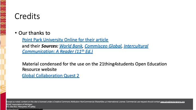Click the 'Resource website' text line

click(x=39, y=69)
